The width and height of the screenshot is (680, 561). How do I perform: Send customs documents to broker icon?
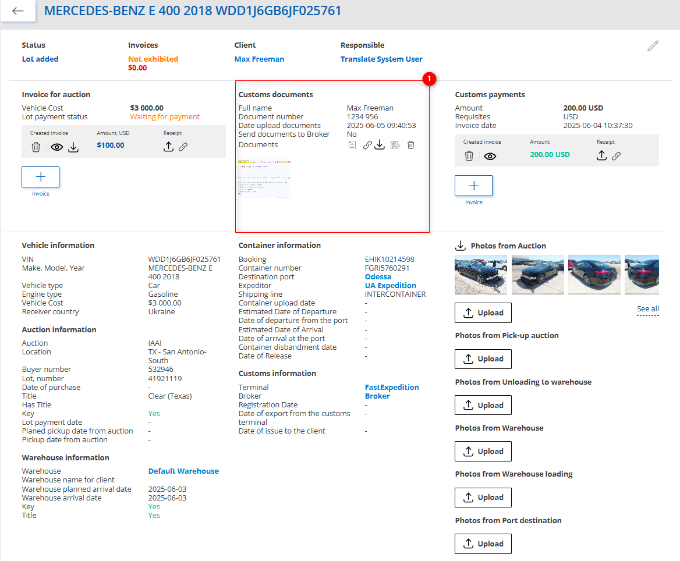click(395, 145)
